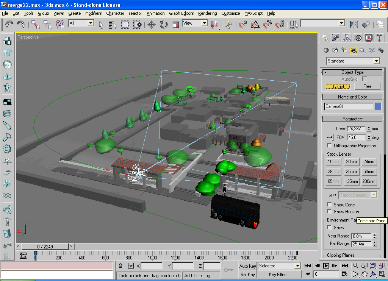The image size is (388, 281).
Task: Activate the Select and Uniform Scale tool
Action: pos(176,25)
